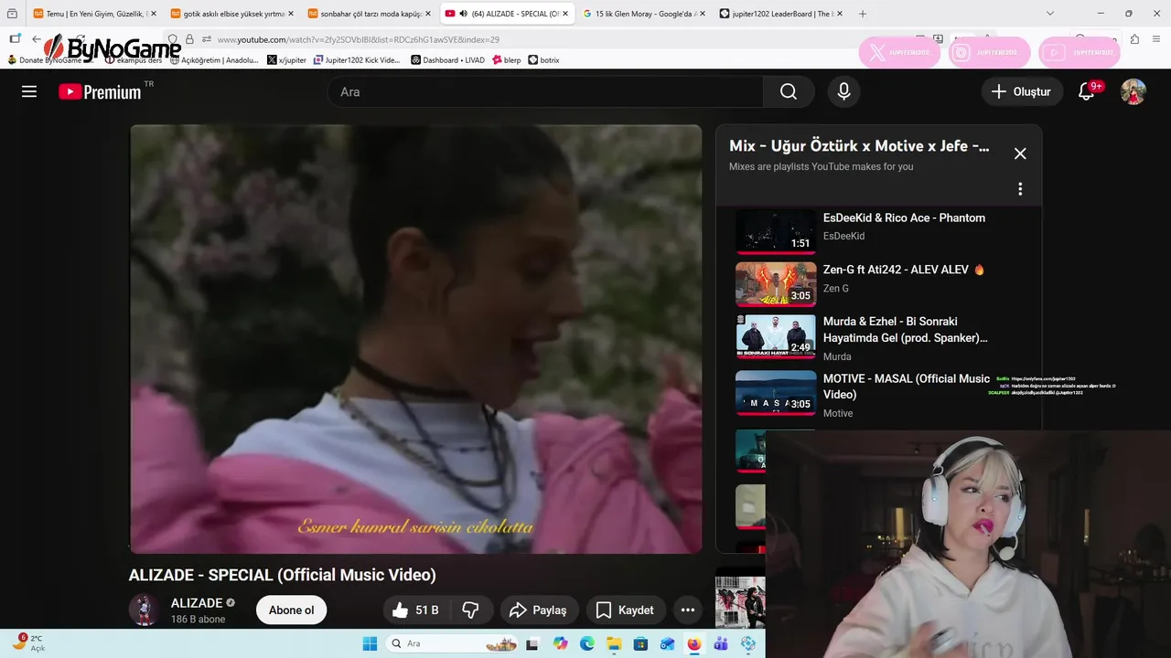Image resolution: width=1171 pixels, height=658 pixels.
Task: Launch Copilot from the taskbar
Action: pyautogui.click(x=561, y=643)
